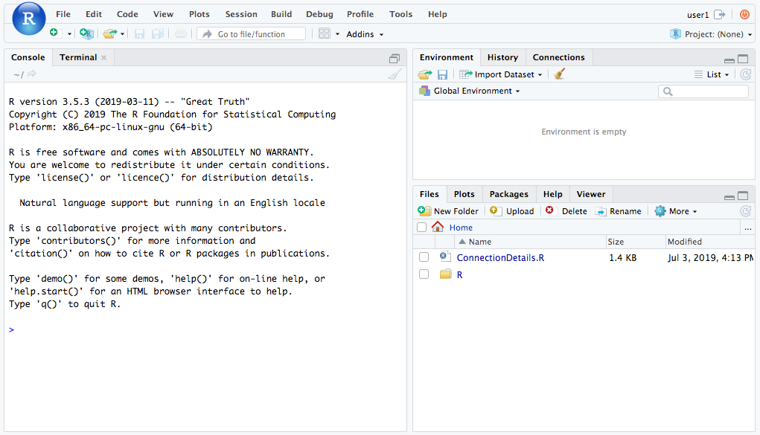Image resolution: width=760 pixels, height=435 pixels.
Task: Clear console with the broom icon
Action: click(x=395, y=74)
